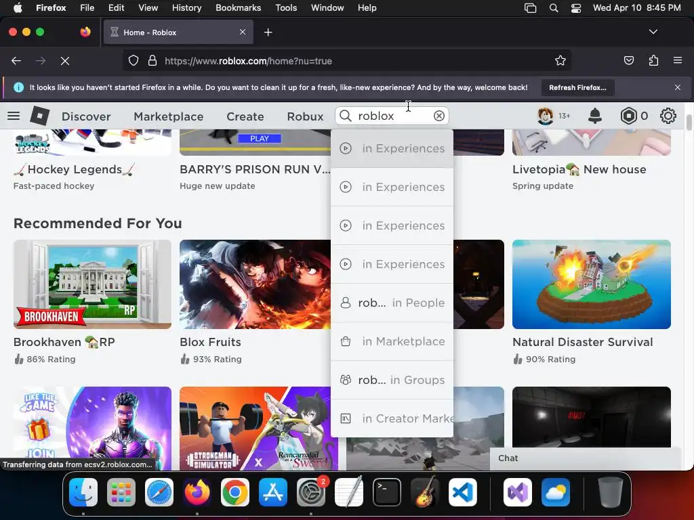Open the Blox Fruits game thumbnail
This screenshot has width=694, height=520.
tap(255, 284)
